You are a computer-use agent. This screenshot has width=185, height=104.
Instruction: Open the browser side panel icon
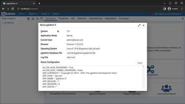[x=164, y=9]
